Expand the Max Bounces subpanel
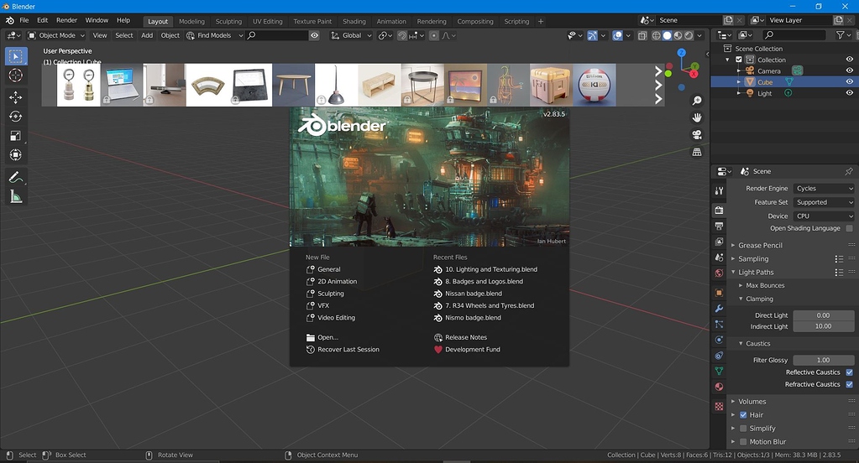Image resolution: width=859 pixels, height=463 pixels. tap(765, 285)
